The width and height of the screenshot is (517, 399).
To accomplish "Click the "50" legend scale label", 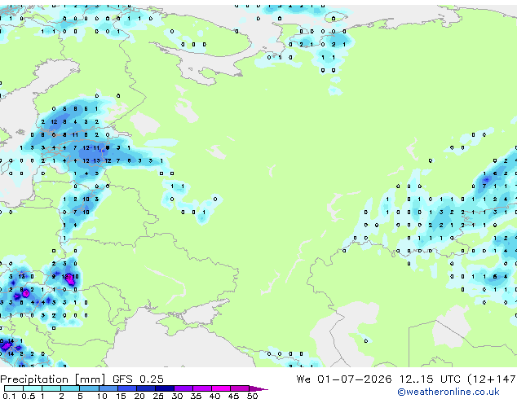I will (252, 396).
